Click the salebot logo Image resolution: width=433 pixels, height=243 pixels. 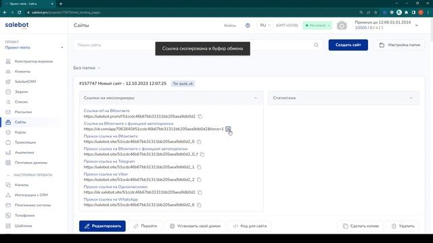(17, 25)
